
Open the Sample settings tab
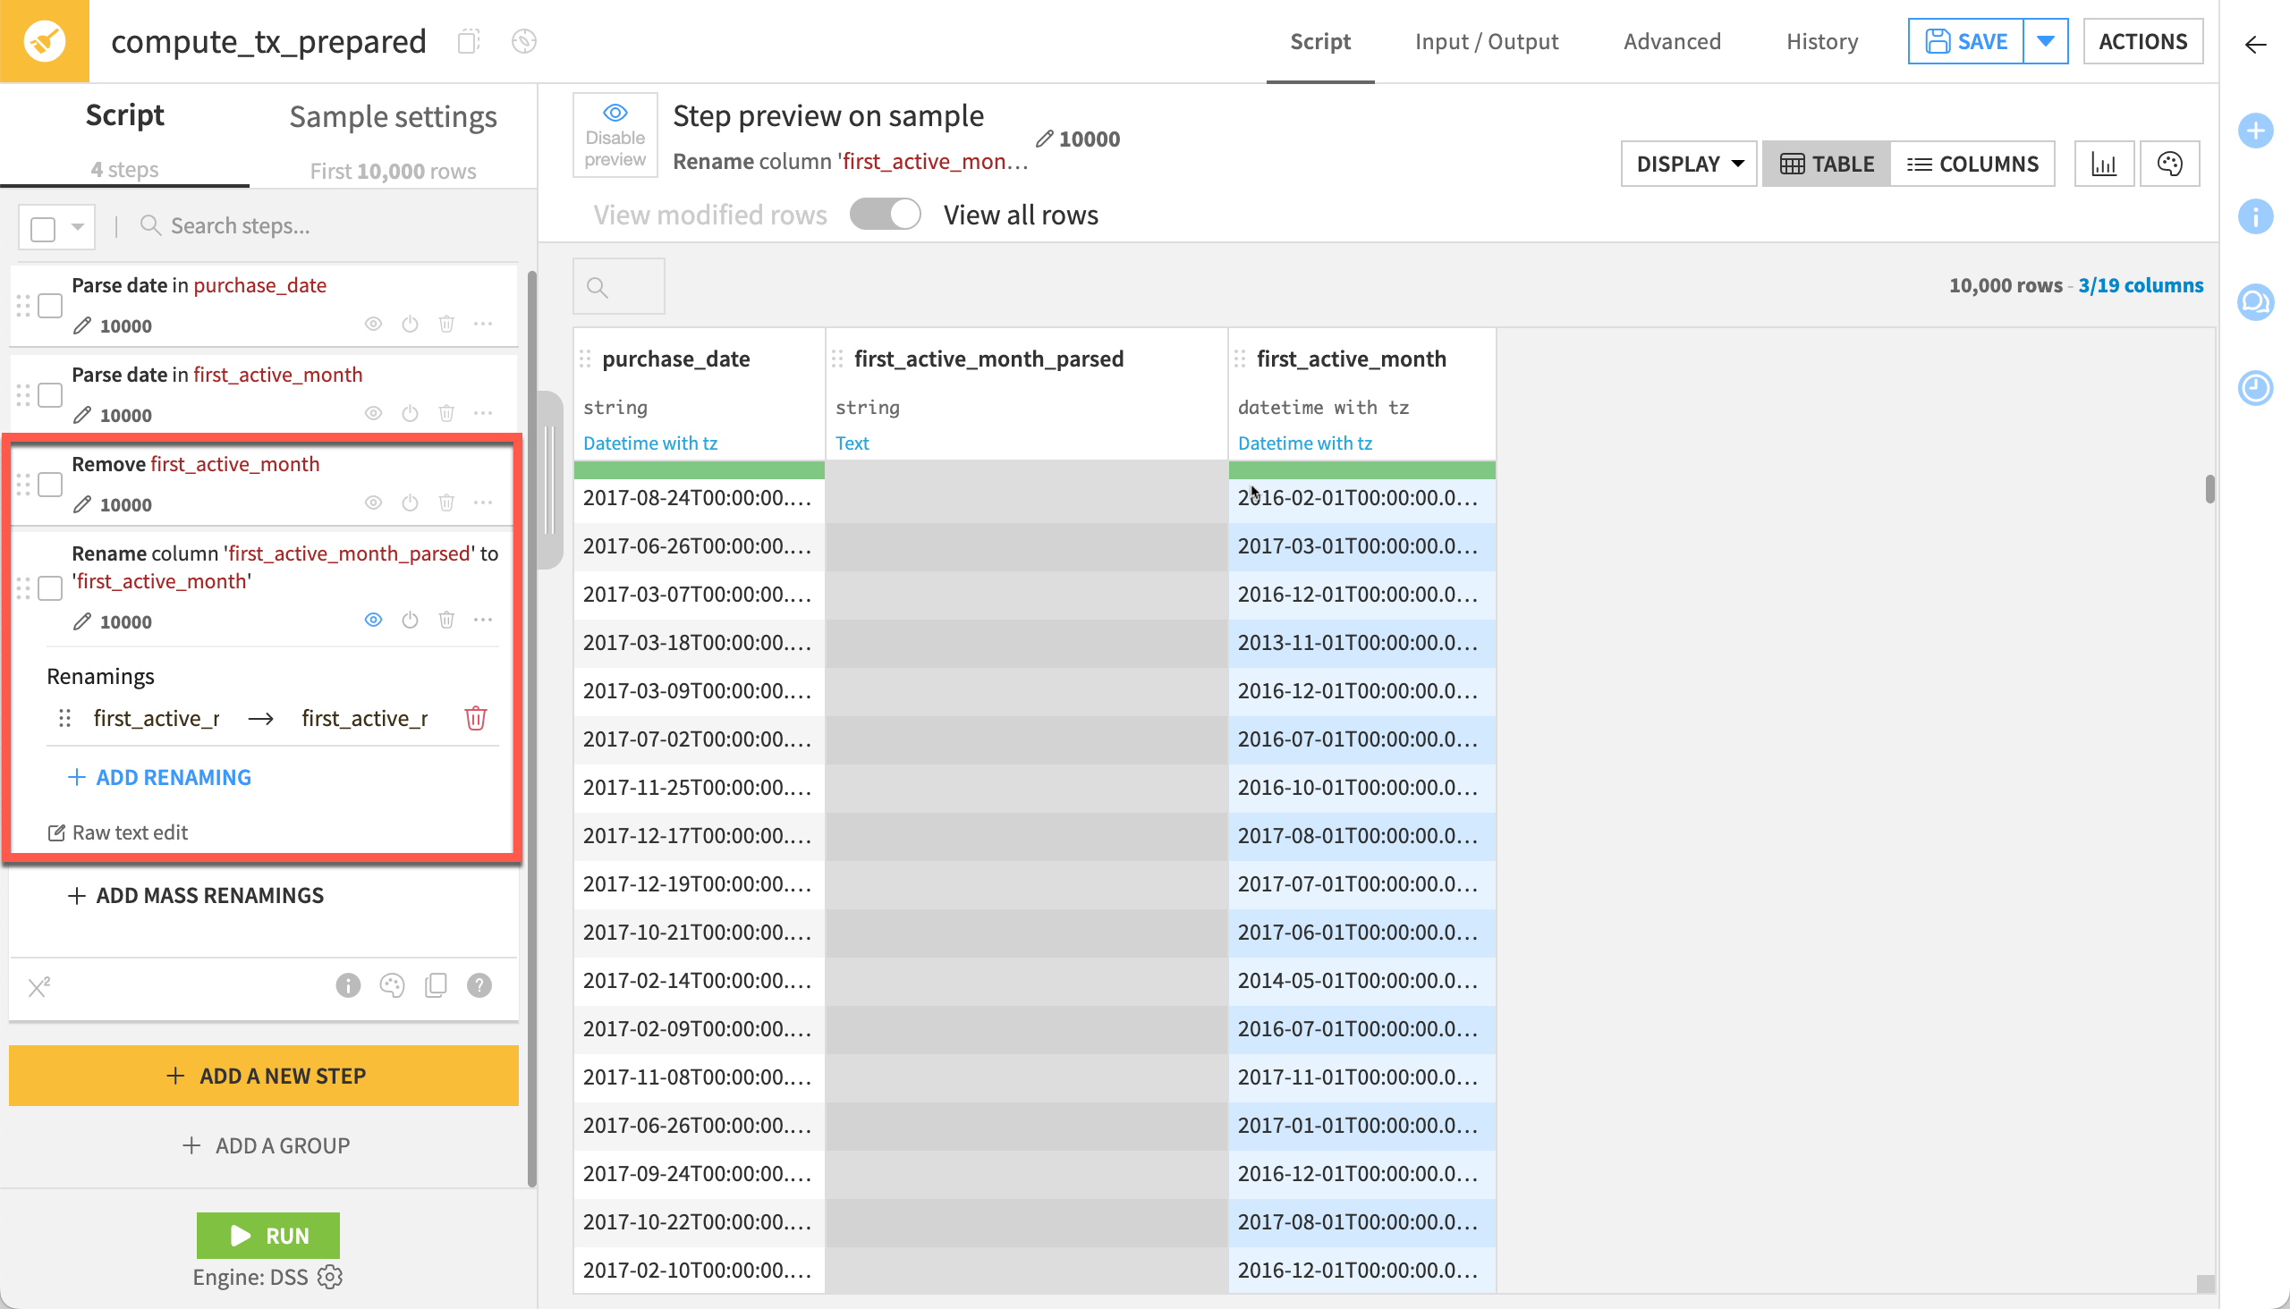(392, 115)
